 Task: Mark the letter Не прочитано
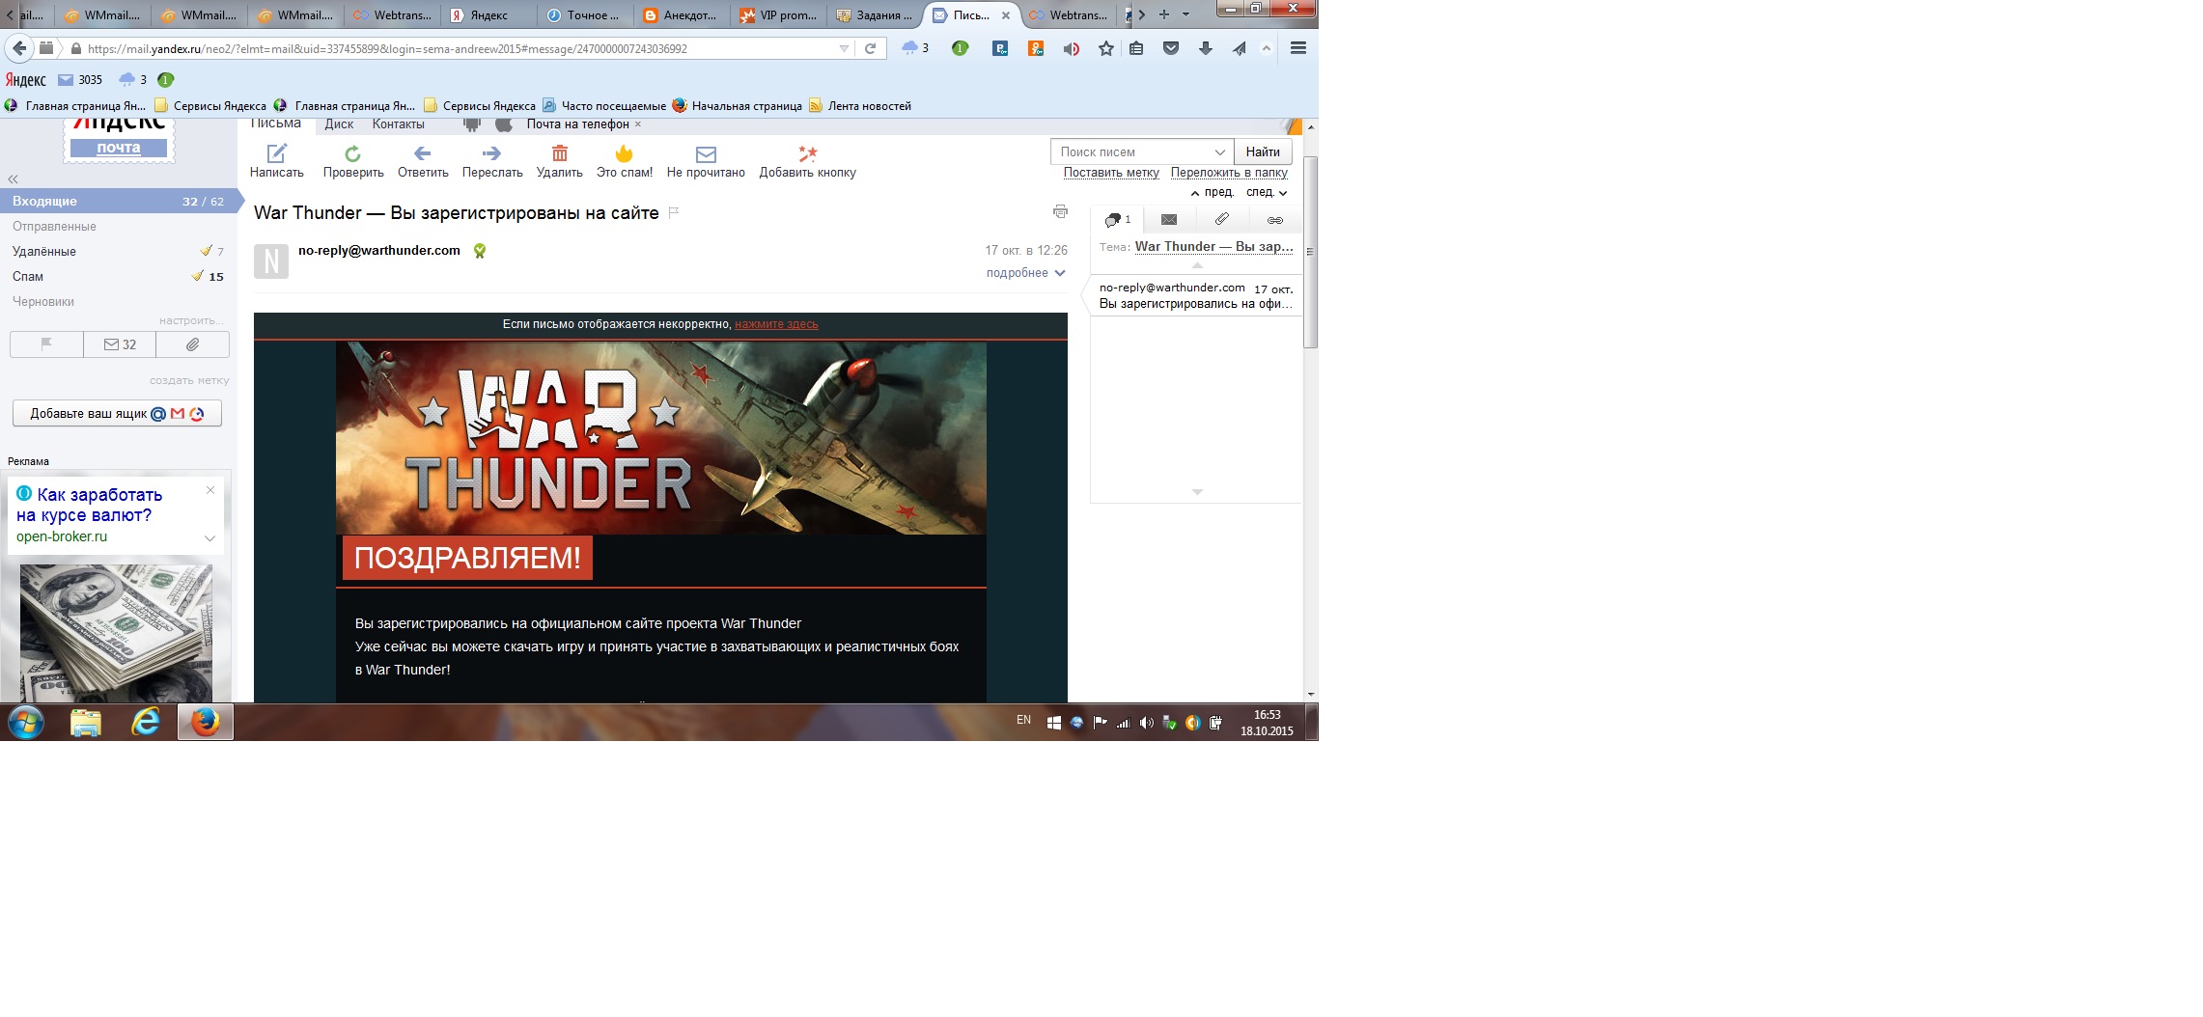point(706,154)
